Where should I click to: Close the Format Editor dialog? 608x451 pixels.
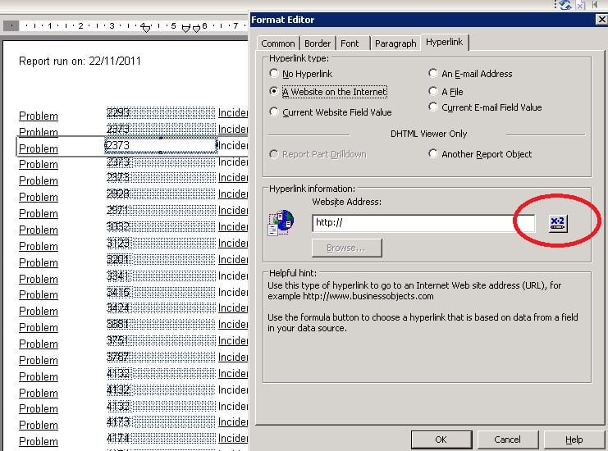point(601,19)
